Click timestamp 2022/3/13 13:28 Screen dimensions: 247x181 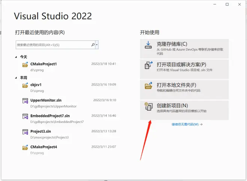coord(104,131)
